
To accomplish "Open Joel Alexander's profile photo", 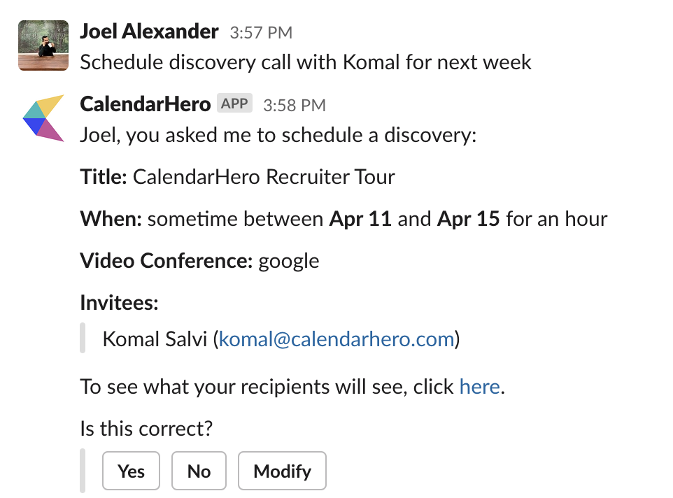I will pos(43,45).
